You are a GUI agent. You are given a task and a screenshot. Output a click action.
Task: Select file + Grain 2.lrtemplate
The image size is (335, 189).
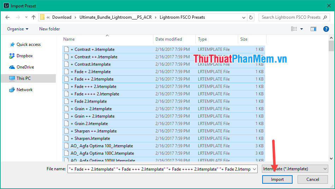[164, 124]
